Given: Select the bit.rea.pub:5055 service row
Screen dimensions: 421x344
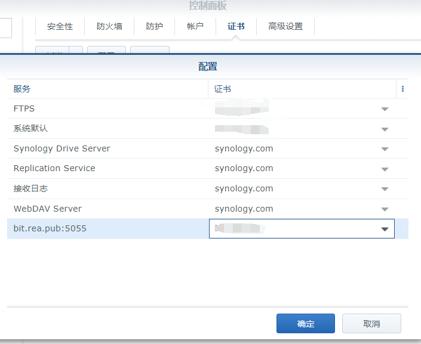Looking at the screenshot, I should [x=107, y=228].
